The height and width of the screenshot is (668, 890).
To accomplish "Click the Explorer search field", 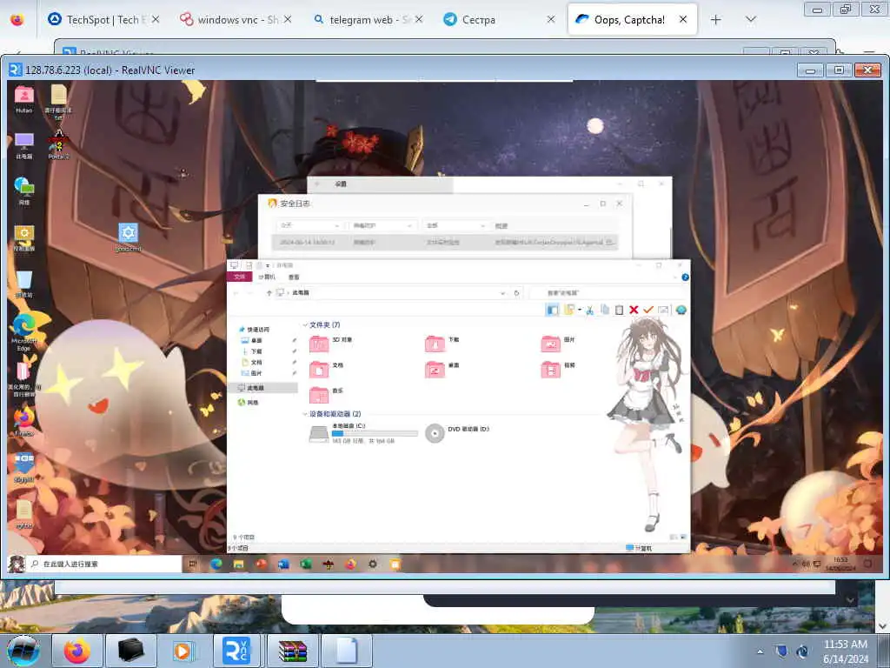I will coord(608,293).
